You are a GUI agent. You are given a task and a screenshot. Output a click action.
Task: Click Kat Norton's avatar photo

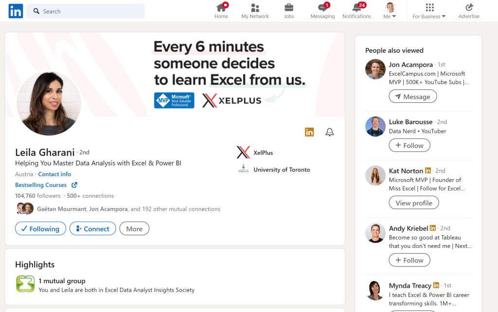click(375, 176)
